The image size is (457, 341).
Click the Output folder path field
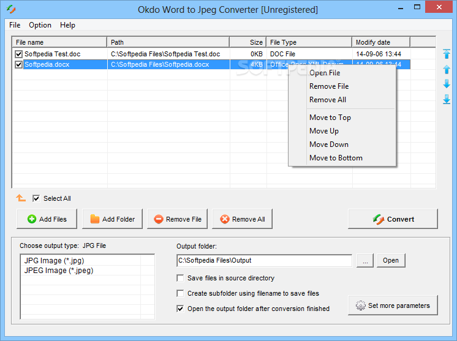[x=265, y=260]
